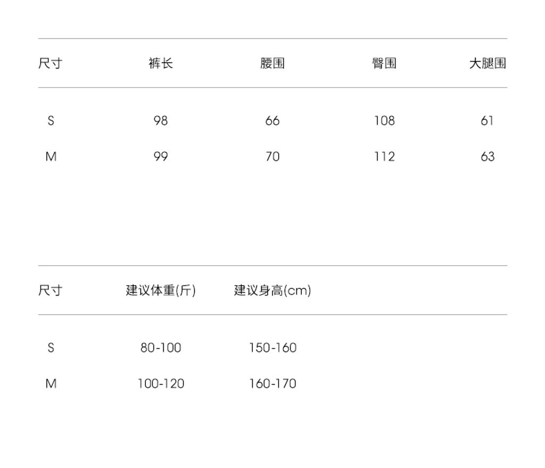Select the 160-170 height range cell
The image size is (545, 468).
(x=272, y=383)
